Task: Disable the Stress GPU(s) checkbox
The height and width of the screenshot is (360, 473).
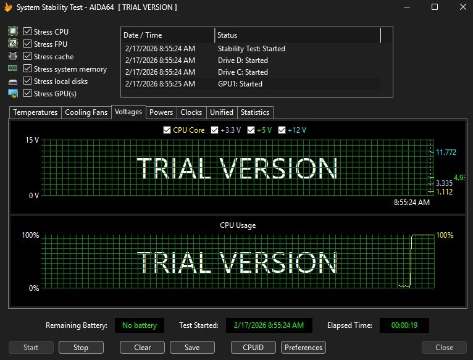Action: pyautogui.click(x=27, y=93)
